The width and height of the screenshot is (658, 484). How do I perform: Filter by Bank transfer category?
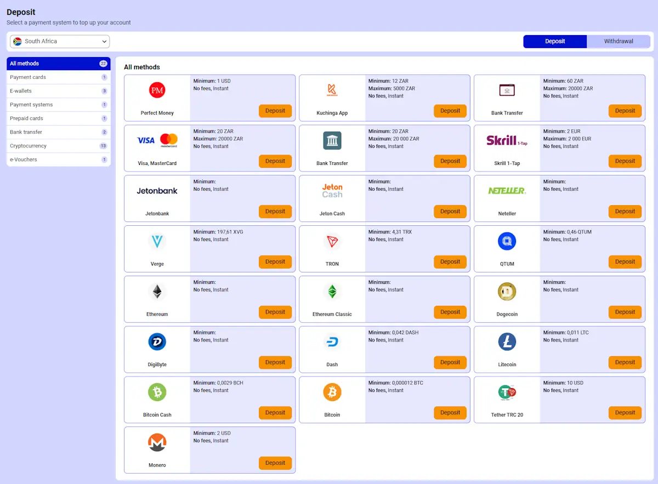tap(59, 132)
